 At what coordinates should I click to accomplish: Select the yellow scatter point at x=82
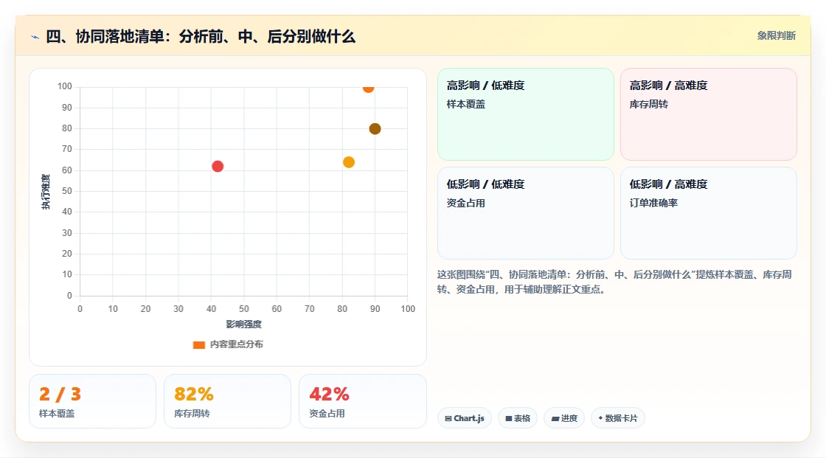(349, 162)
